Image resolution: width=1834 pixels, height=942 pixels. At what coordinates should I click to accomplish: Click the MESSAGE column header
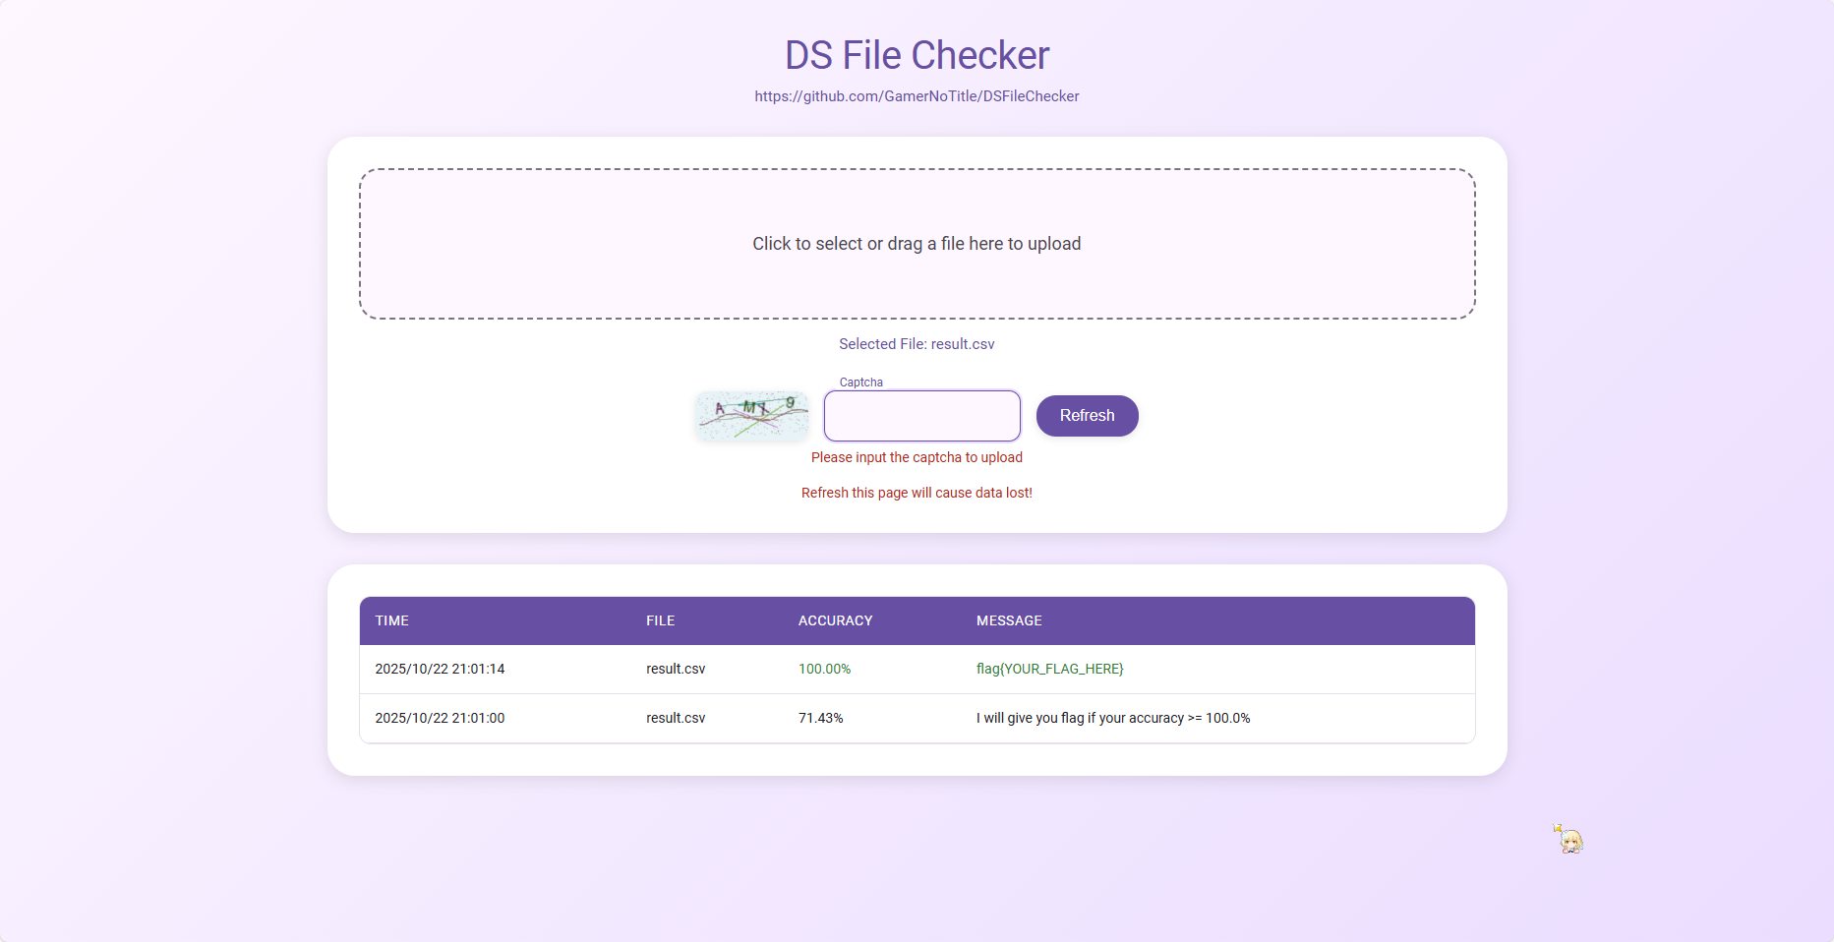click(x=1009, y=620)
